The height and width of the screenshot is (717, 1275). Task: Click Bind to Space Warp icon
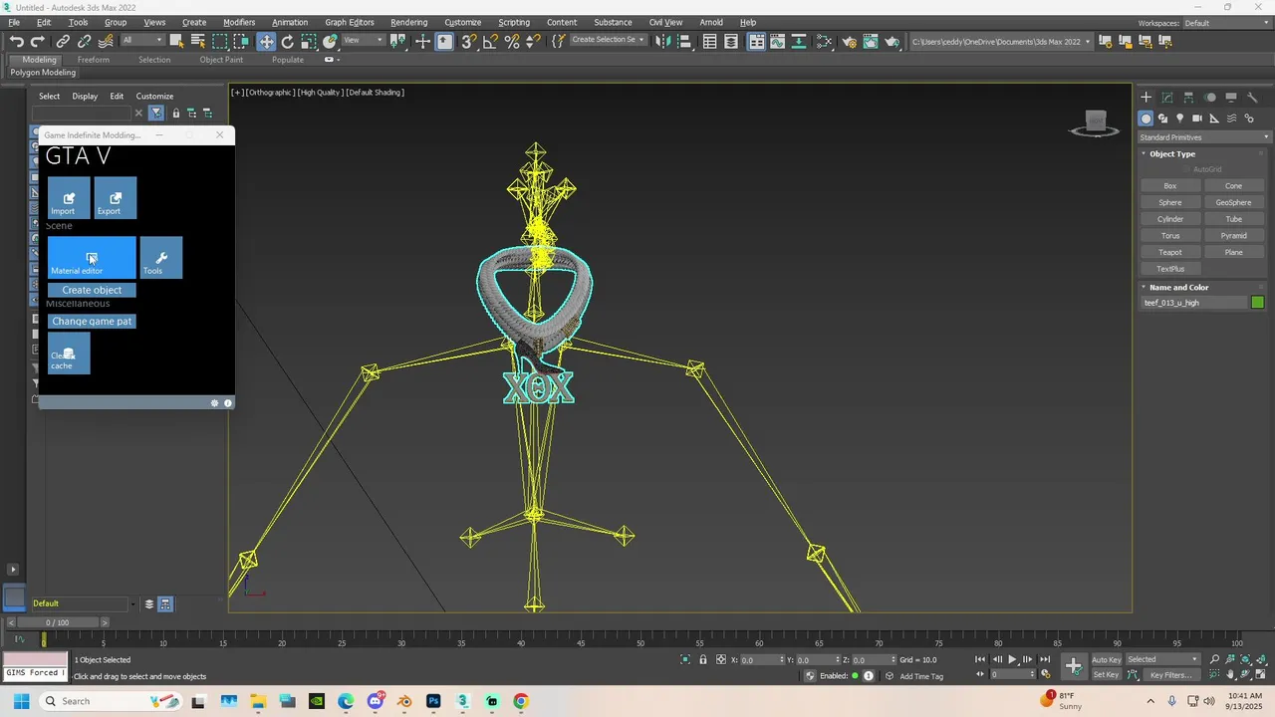click(106, 41)
